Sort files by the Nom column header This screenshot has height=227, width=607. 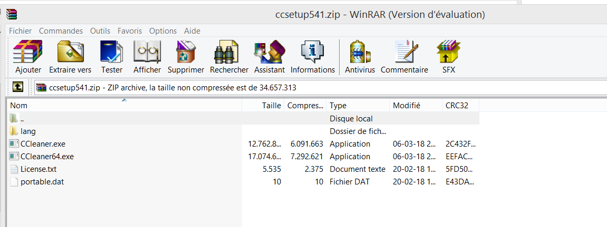point(124,105)
